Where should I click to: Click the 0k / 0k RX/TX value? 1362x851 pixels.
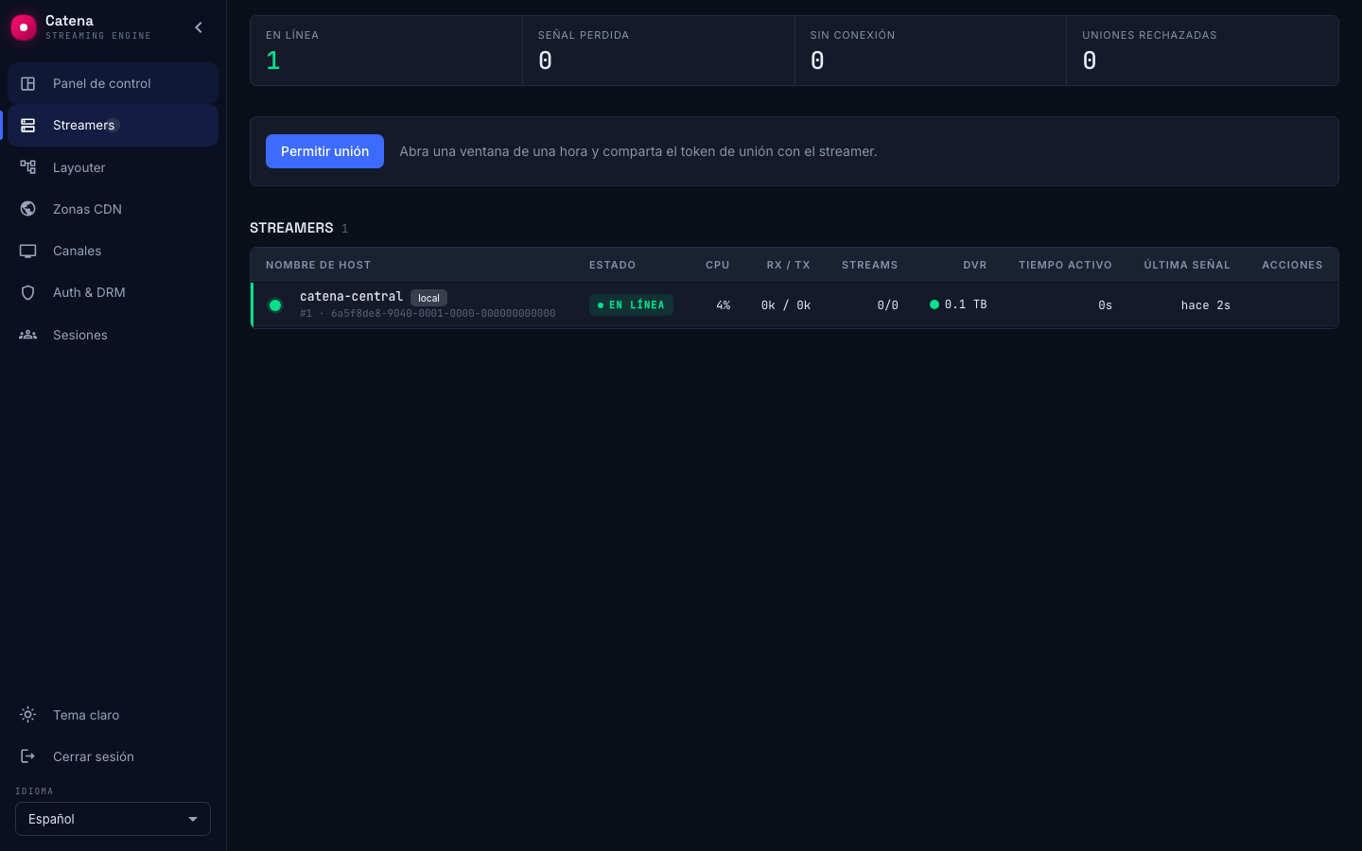785,305
